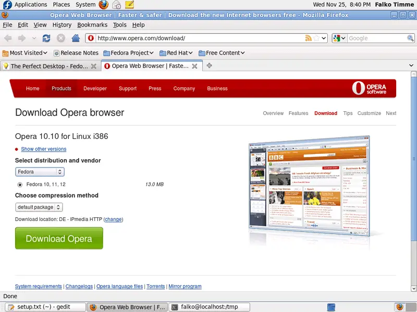Open the Edit menu

[23, 25]
